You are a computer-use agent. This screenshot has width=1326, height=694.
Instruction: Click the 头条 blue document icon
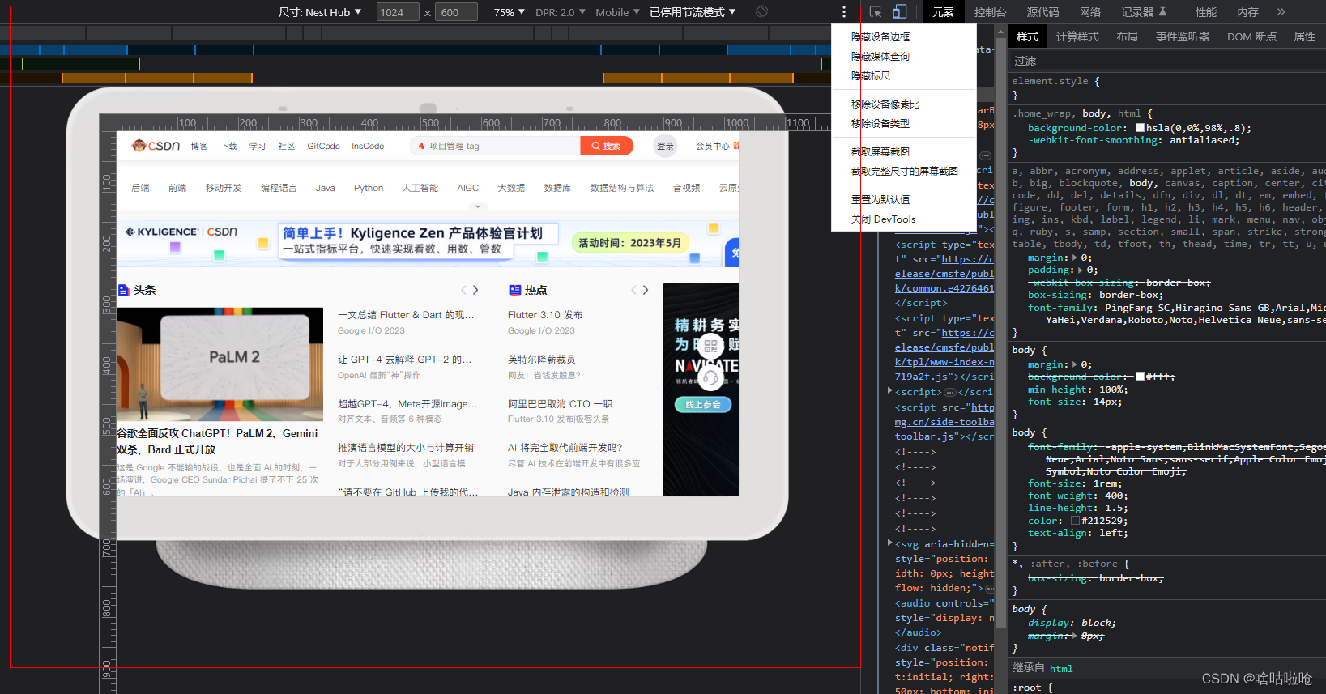[x=124, y=290]
